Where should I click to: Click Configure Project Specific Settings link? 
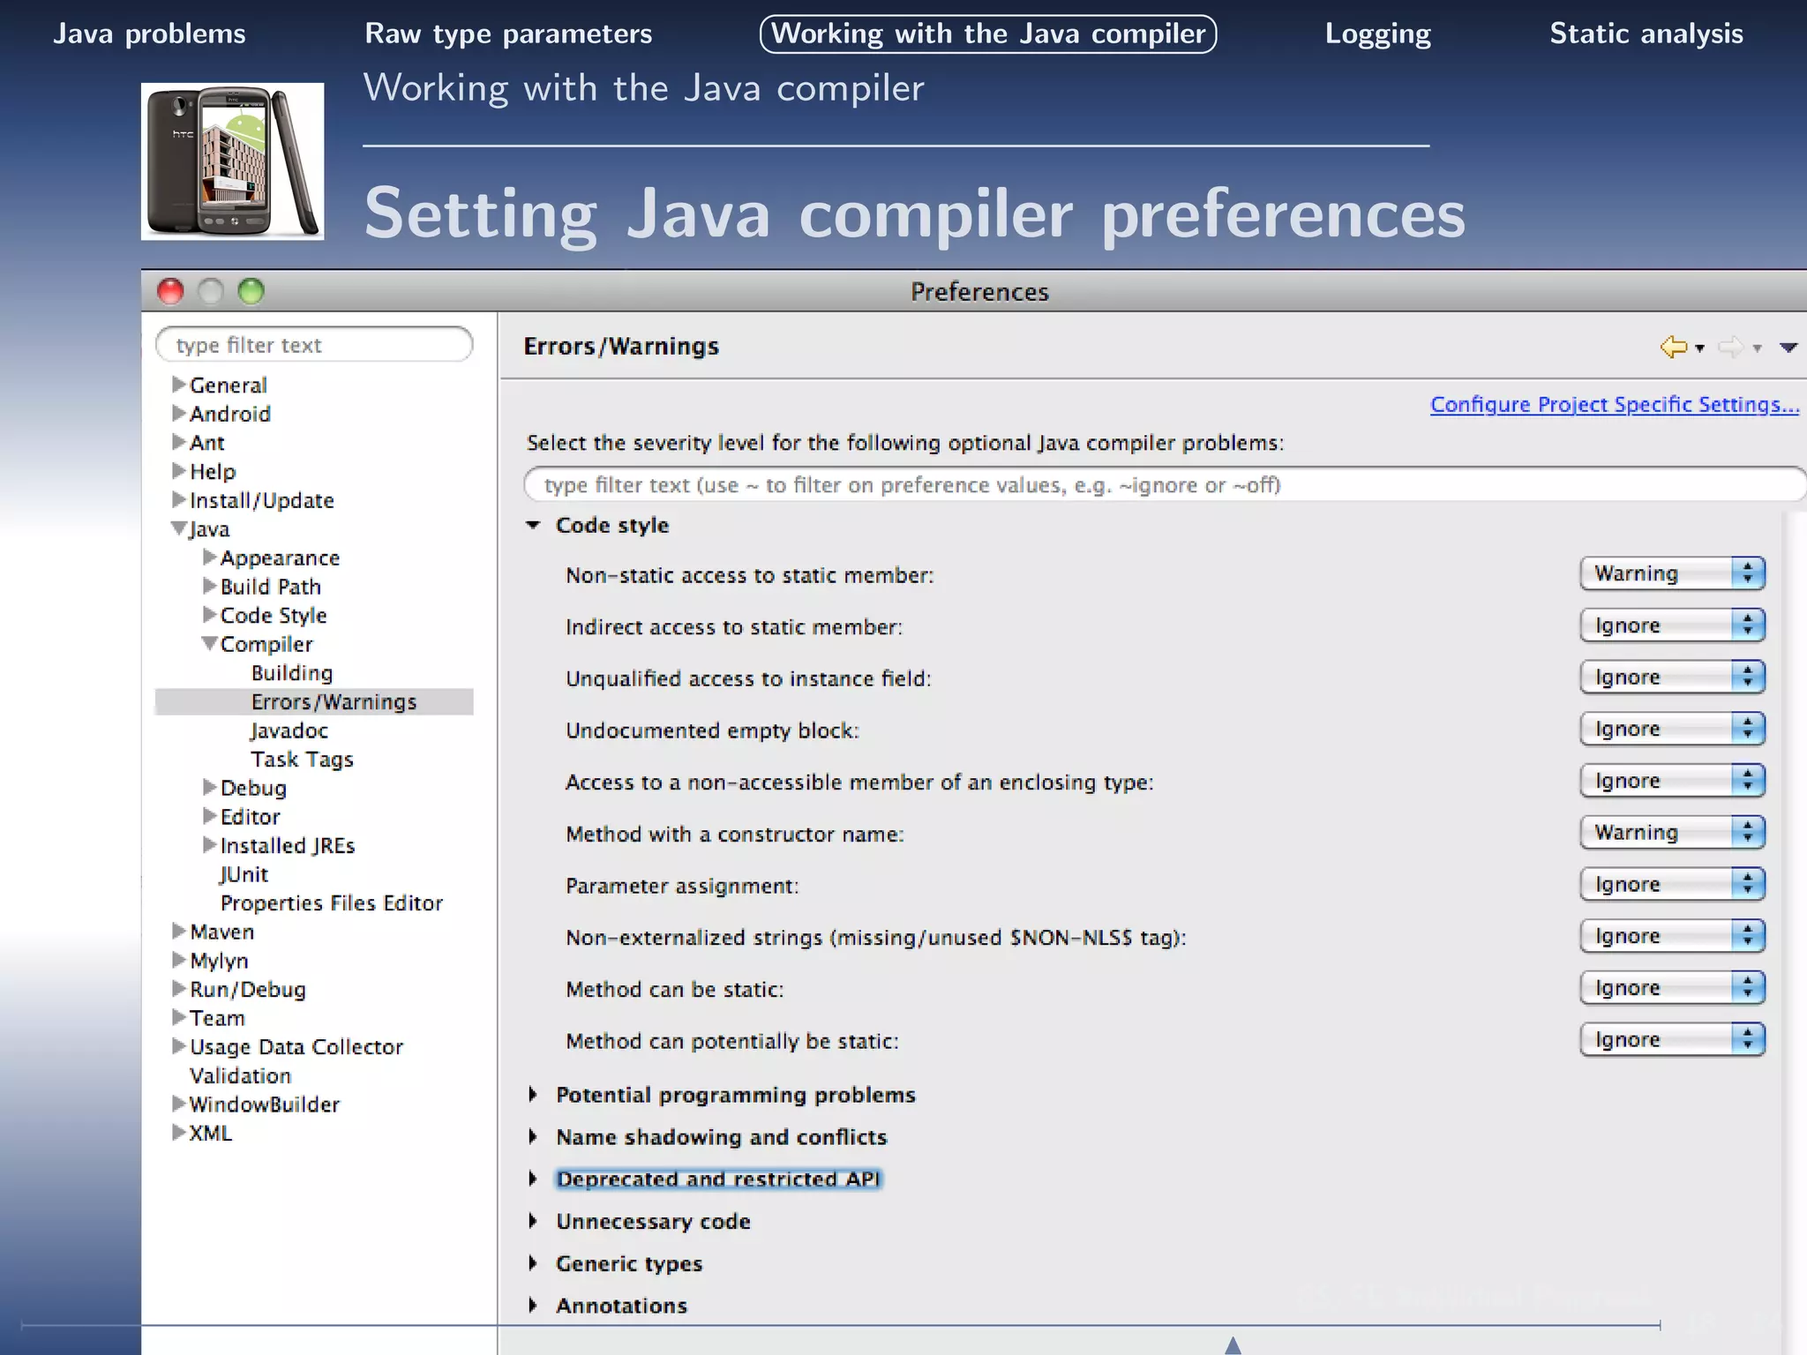(x=1615, y=404)
